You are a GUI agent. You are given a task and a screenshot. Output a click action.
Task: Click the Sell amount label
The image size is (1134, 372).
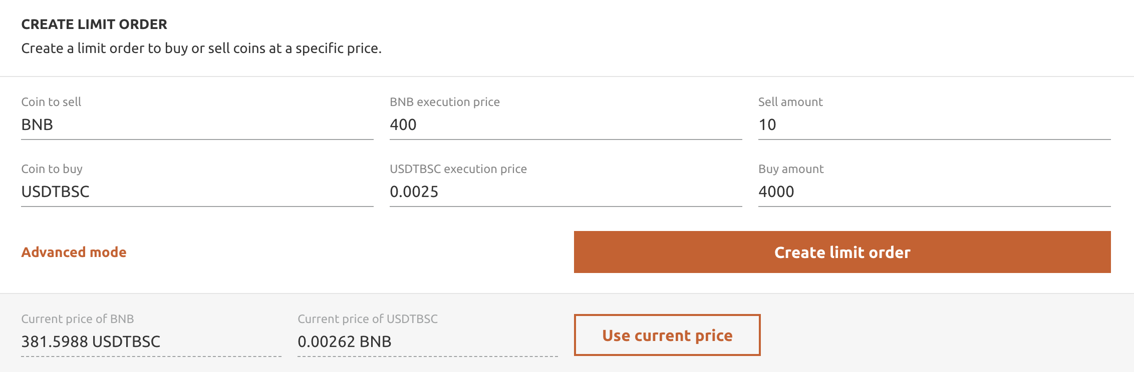(x=790, y=102)
